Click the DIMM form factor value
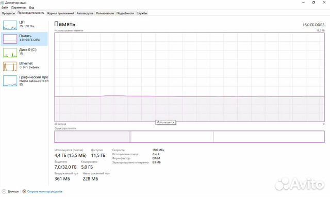 point(156,158)
